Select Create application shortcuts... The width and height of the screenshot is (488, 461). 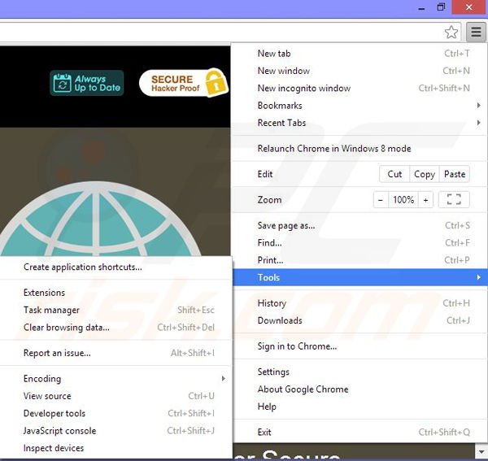coord(115,267)
